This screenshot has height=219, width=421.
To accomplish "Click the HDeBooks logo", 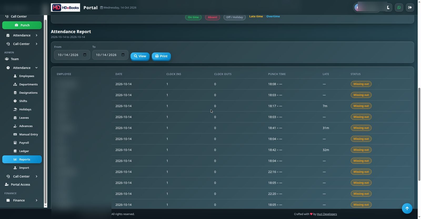I will click(66, 7).
